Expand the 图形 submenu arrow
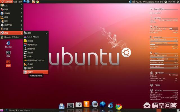Viewport: 180px width, 112px height. click(22, 21)
